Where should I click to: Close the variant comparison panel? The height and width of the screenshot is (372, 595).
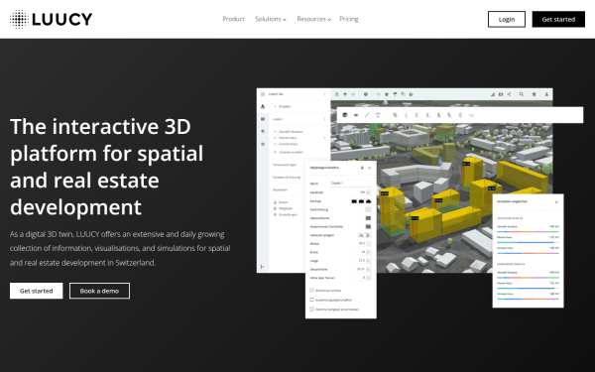(556, 202)
